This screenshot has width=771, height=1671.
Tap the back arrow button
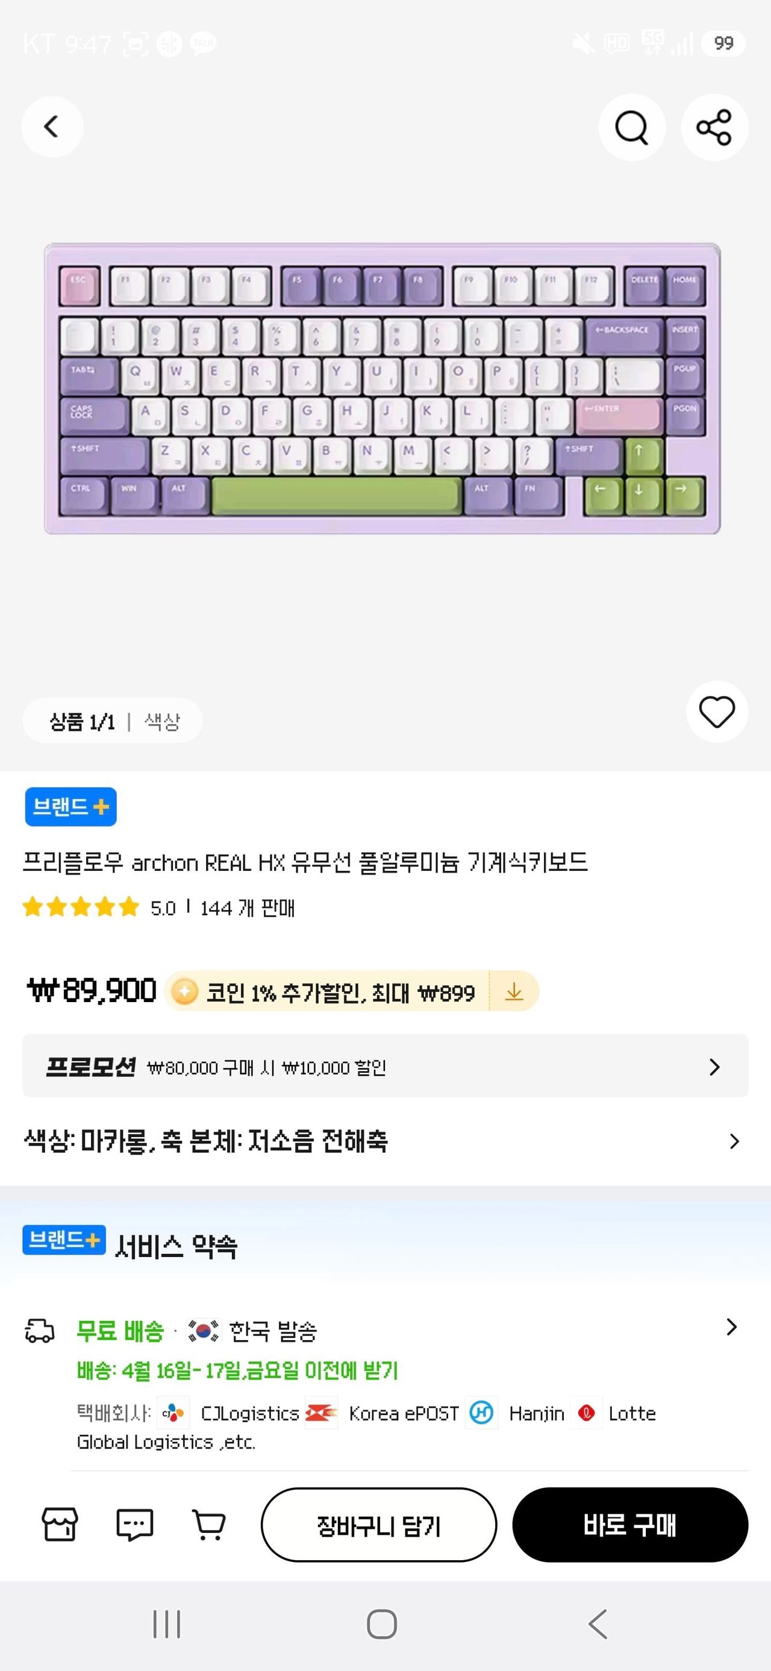52,127
